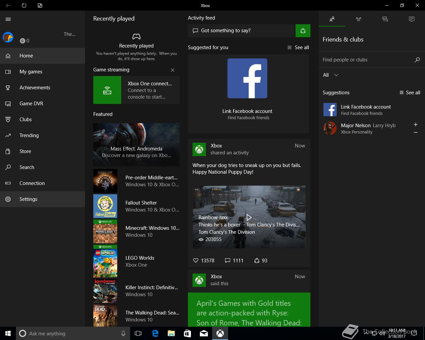Open Achievements page
Screen dimensions: 425x340
42,88
